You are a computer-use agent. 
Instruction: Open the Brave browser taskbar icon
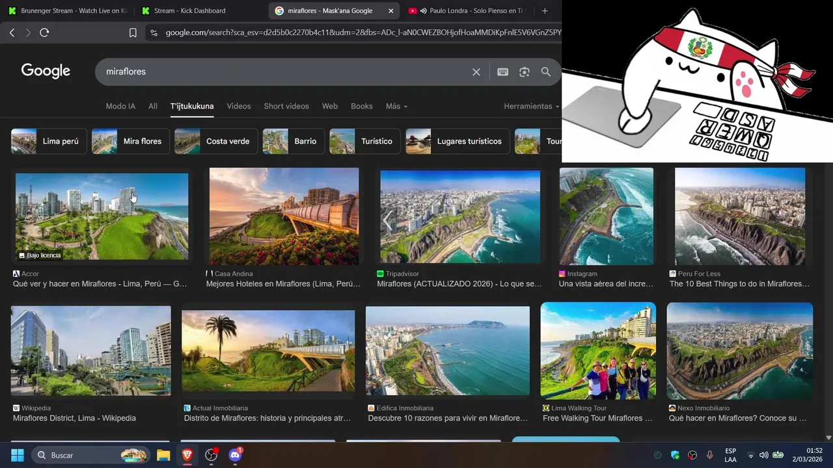pos(187,455)
